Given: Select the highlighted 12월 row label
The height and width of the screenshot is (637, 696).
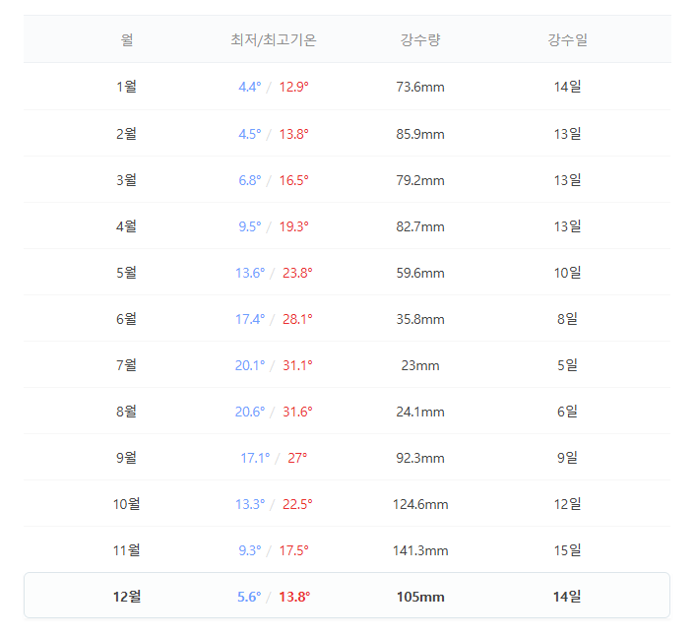Looking at the screenshot, I should (127, 597).
